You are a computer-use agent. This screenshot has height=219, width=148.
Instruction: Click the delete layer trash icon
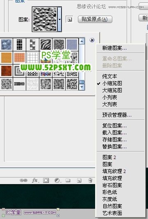(90, 180)
